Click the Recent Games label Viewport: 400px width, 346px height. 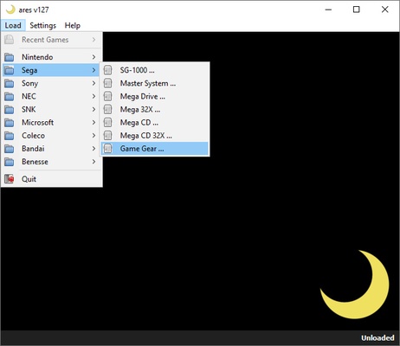click(45, 40)
